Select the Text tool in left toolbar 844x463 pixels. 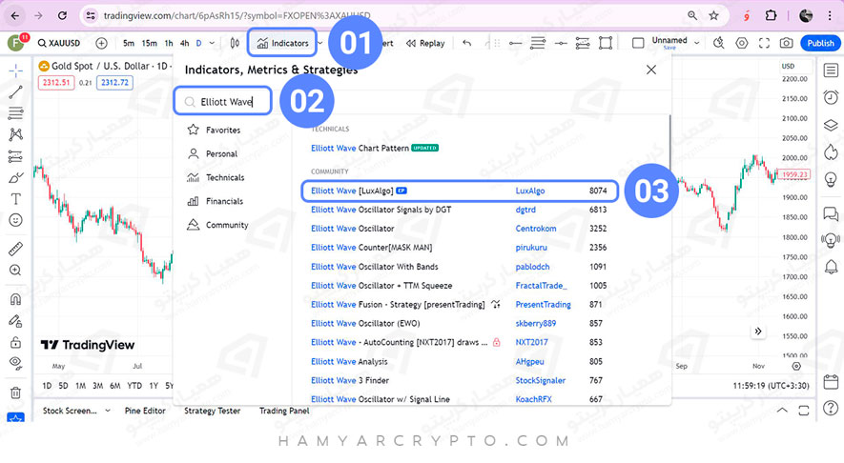click(15, 198)
